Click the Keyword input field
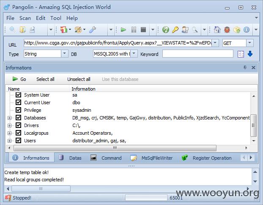This screenshot has width=263, height=205. [197, 54]
